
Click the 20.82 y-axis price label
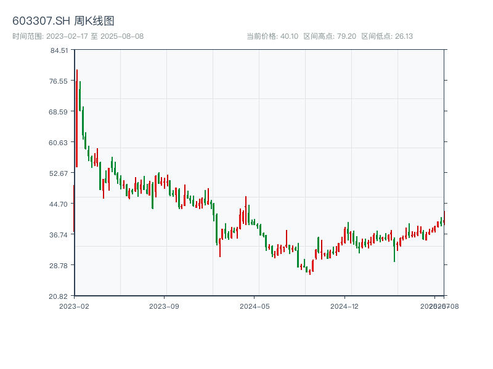click(60, 296)
